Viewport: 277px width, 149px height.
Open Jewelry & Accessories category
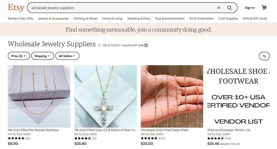tap(53, 19)
